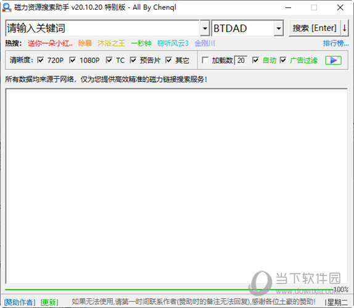Click hot search 金刚川
The width and height of the screenshot is (354, 308).
pyautogui.click(x=205, y=43)
